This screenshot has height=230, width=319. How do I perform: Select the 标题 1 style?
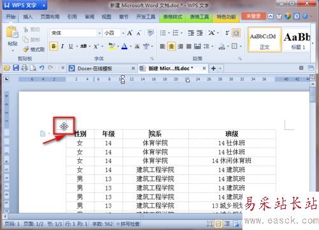(297, 40)
